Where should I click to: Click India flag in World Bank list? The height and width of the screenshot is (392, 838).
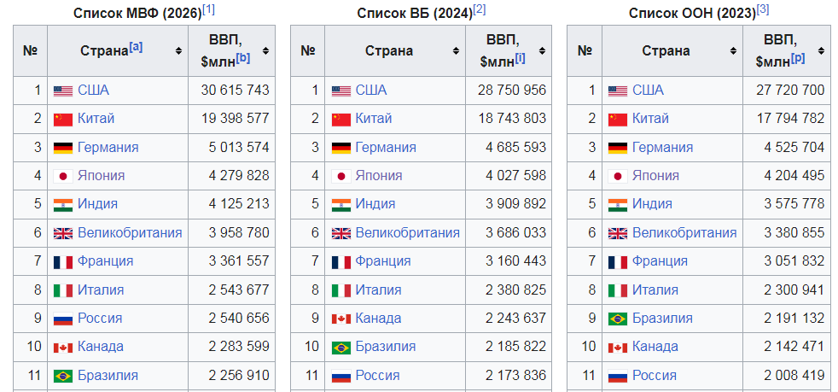pyautogui.click(x=341, y=205)
